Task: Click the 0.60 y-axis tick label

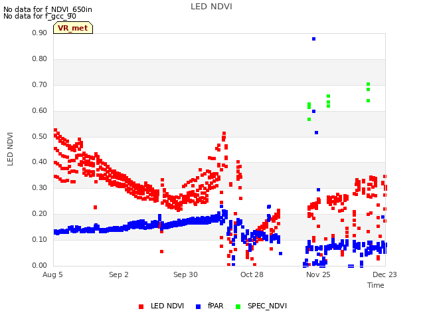Action: click(40, 111)
